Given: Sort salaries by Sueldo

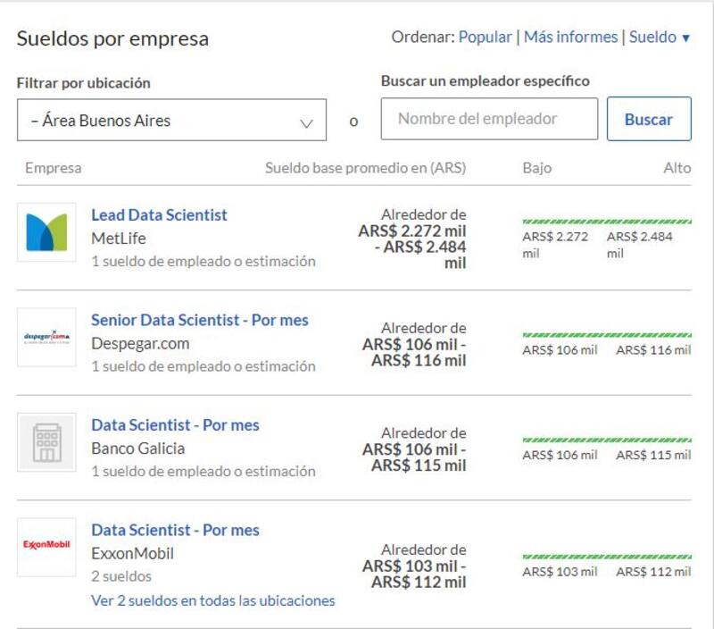Looking at the screenshot, I should pos(660,38).
